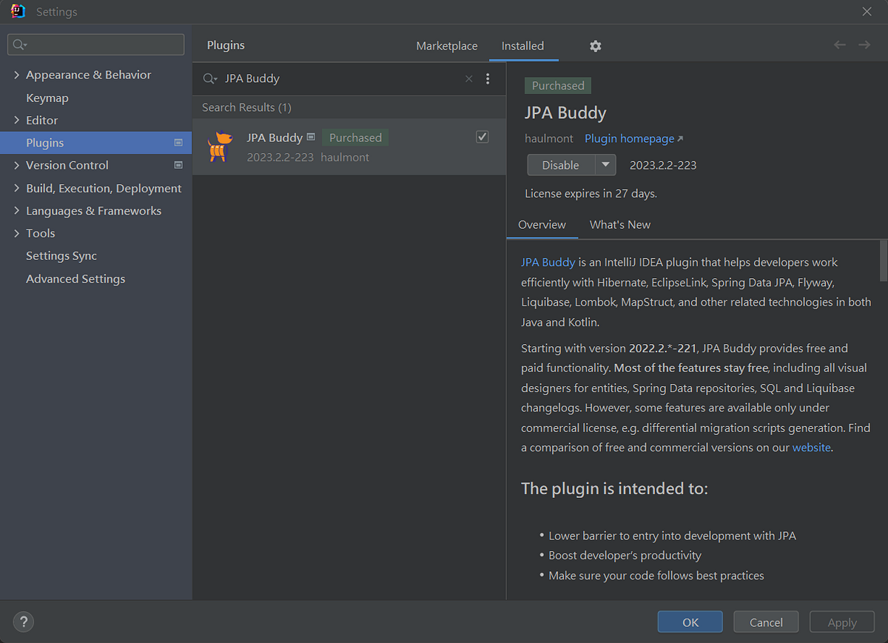Open the Disable button dropdown arrow
888x643 pixels.
[605, 164]
